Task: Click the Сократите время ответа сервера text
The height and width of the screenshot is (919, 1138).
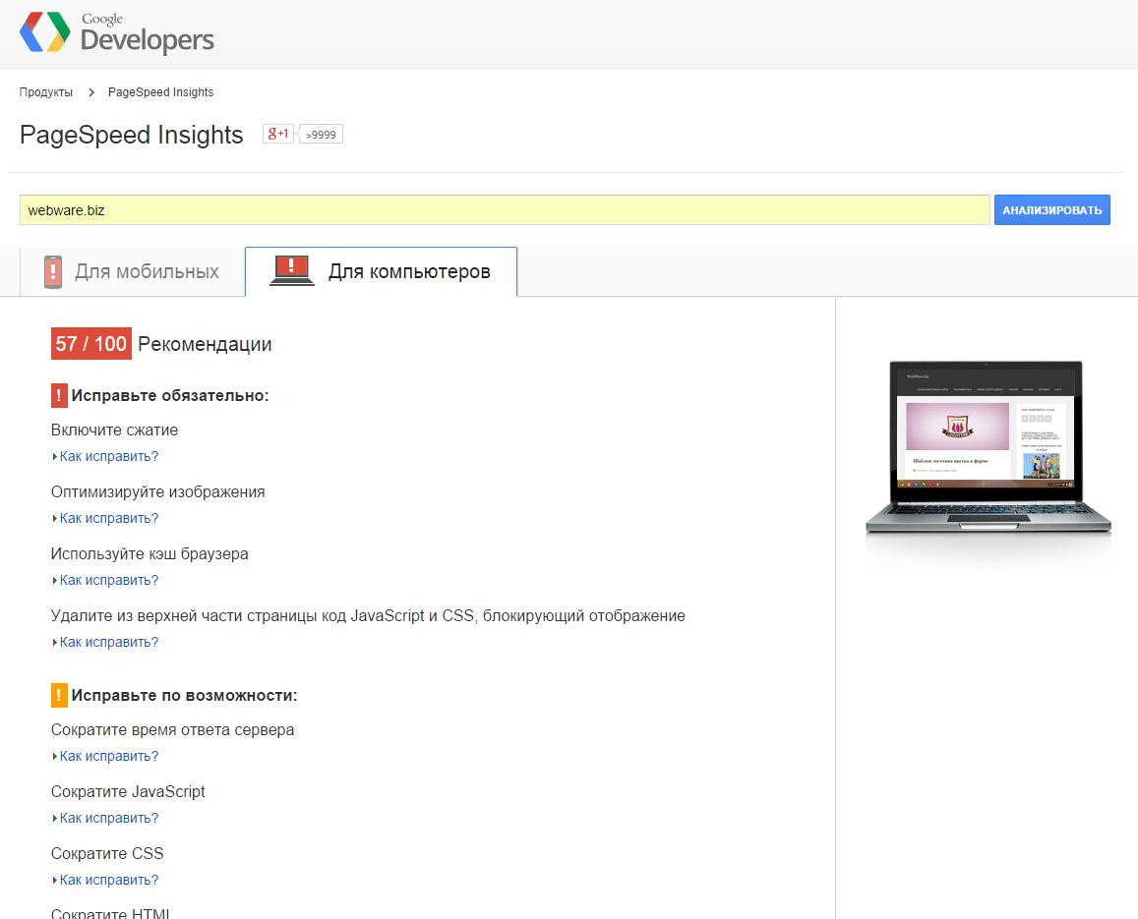Action: pyautogui.click(x=173, y=729)
